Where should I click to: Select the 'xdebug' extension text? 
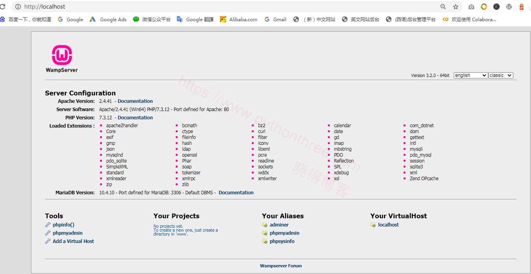(x=341, y=173)
